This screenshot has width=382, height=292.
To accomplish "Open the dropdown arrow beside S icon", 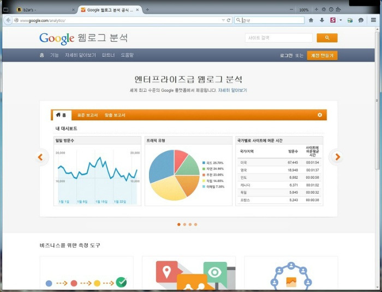I will 341,20.
